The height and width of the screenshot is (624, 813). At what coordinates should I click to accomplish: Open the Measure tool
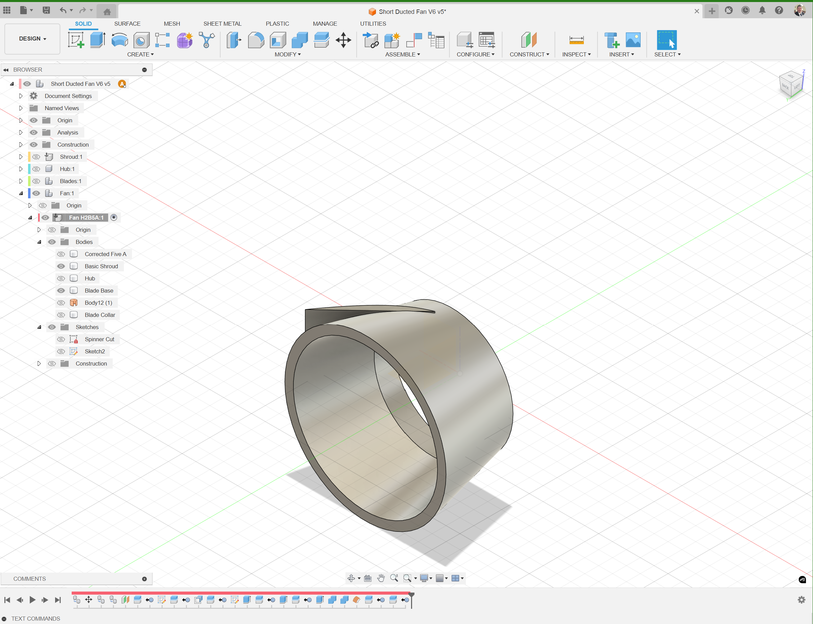[576, 40]
